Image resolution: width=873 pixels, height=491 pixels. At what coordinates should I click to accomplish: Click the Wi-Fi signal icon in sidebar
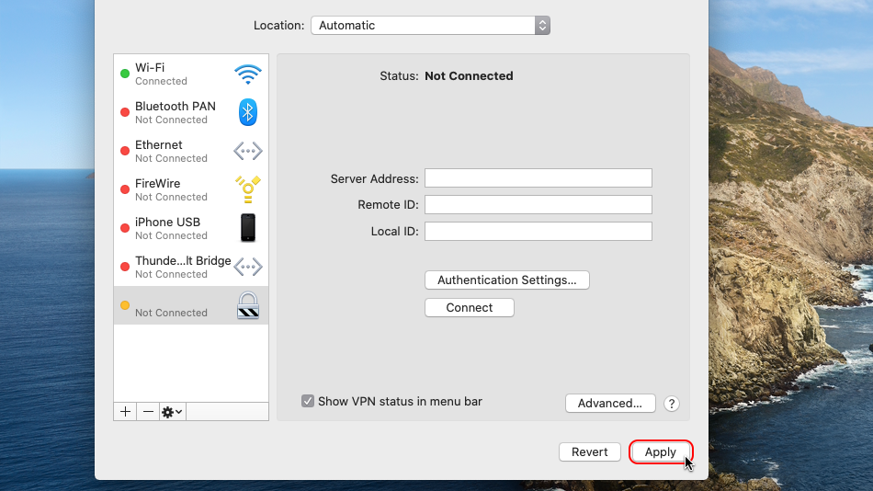tap(247, 74)
